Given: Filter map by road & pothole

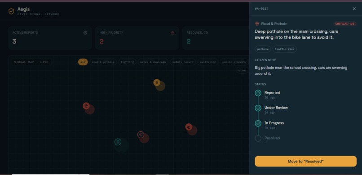Looking at the screenshot, I should click(x=103, y=62).
